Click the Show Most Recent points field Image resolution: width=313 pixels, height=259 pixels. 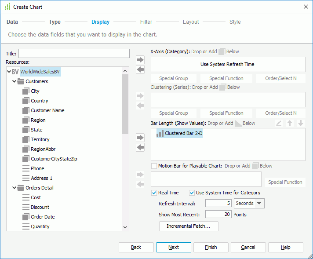(218, 214)
